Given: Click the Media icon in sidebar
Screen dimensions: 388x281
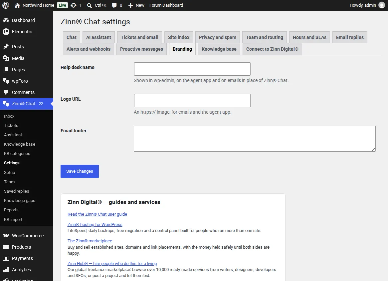Looking at the screenshot, I should (x=6, y=58).
